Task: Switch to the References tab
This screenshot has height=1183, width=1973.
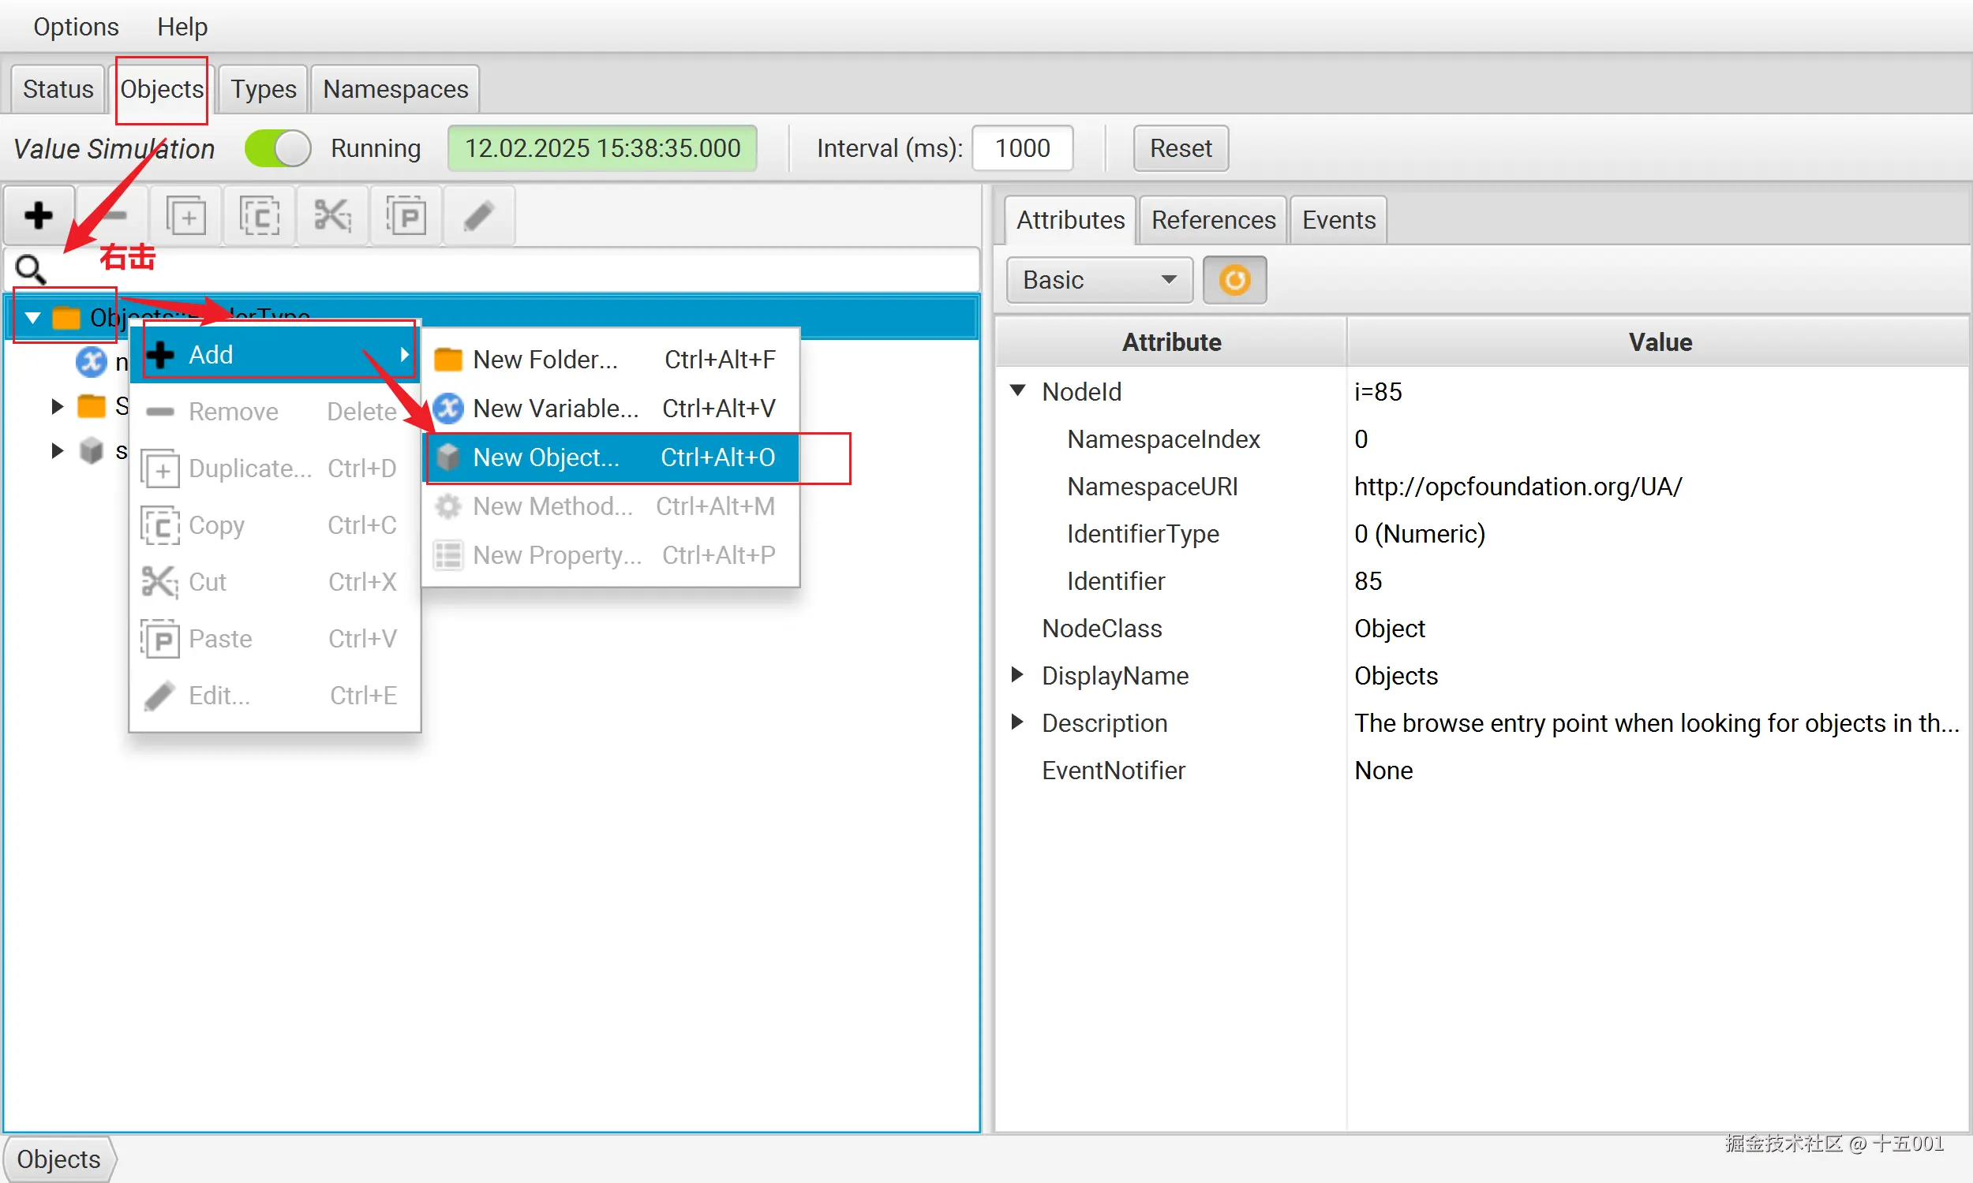Action: click(1212, 220)
